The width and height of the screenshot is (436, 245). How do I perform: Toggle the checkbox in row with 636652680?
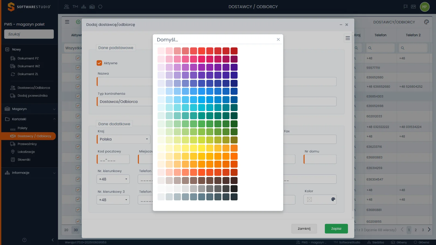tap(78, 77)
